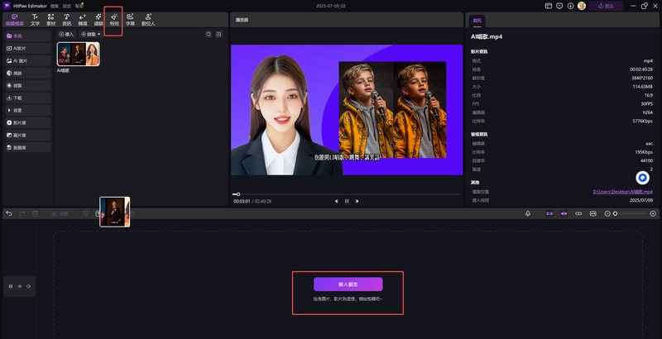Select 錄製 (Record) in the sidebar
Viewport: 662px width, 339px height.
28,86
